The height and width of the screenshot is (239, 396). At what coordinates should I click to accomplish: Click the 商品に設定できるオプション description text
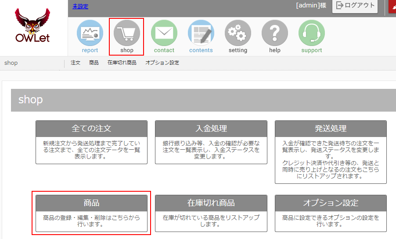click(331, 221)
